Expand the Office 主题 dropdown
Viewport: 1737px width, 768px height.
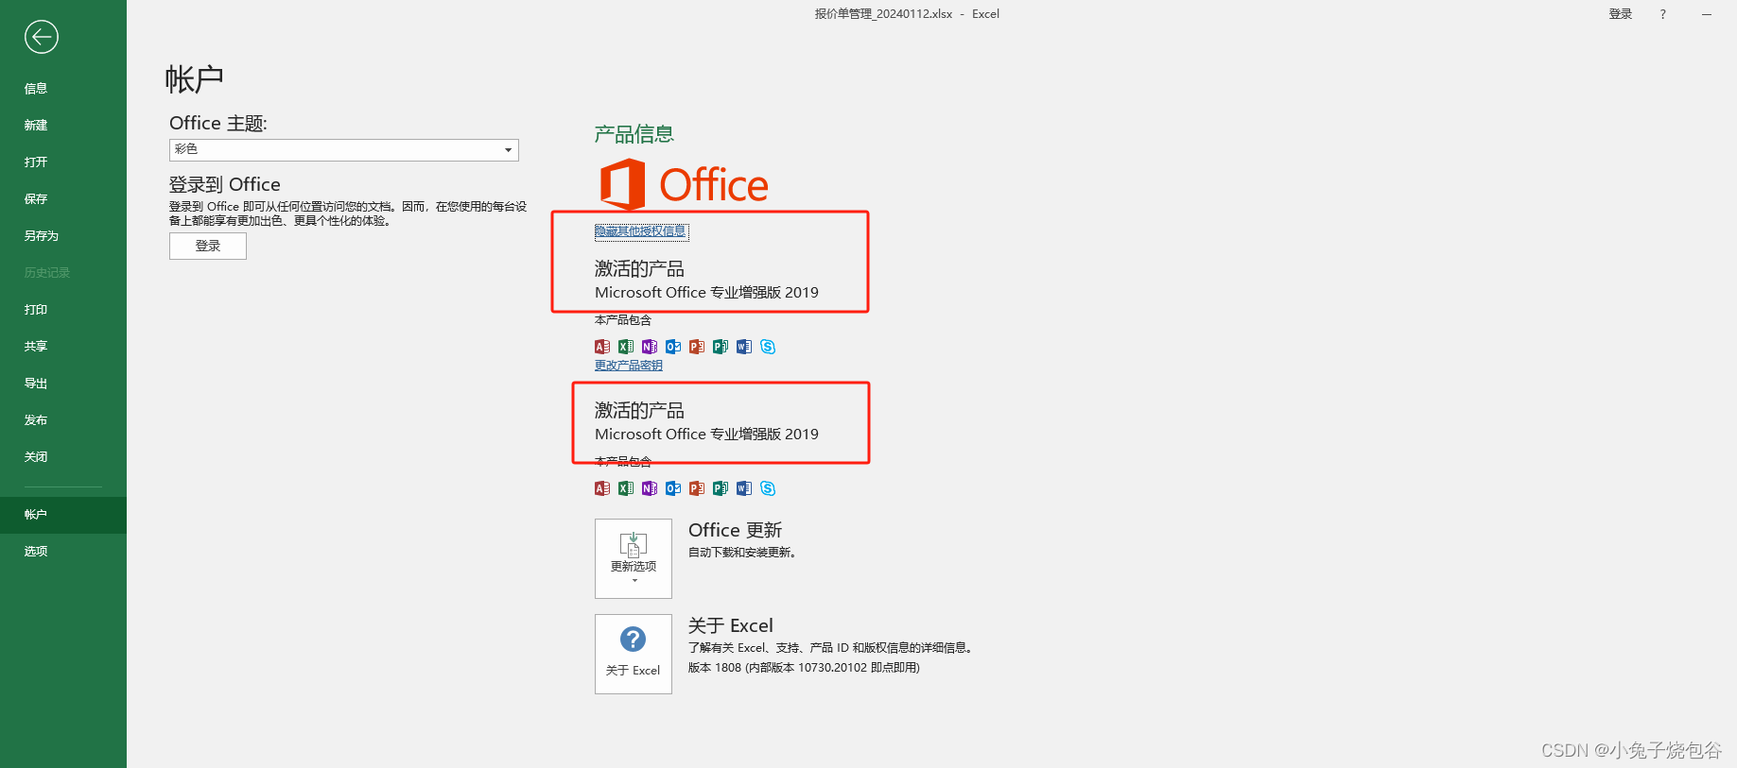[x=344, y=149]
